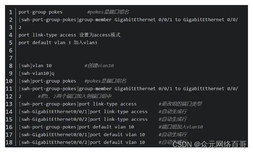
Task: Click the comment '#创建vlan10' on line 8
Action: (99, 66)
